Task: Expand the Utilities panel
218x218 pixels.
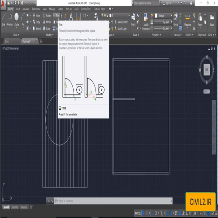Action: [x=189, y=35]
